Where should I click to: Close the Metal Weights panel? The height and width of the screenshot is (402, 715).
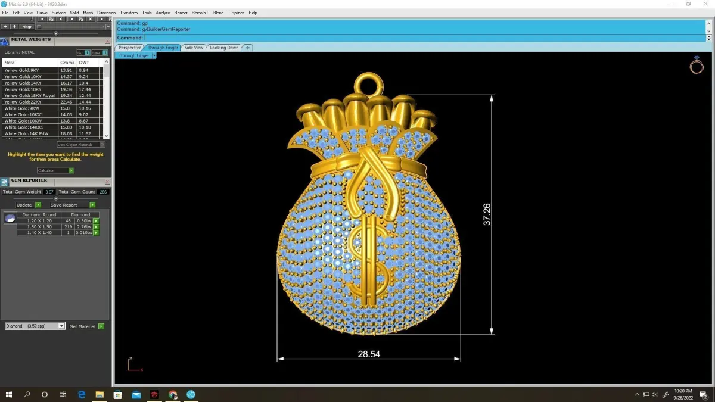coord(108,40)
